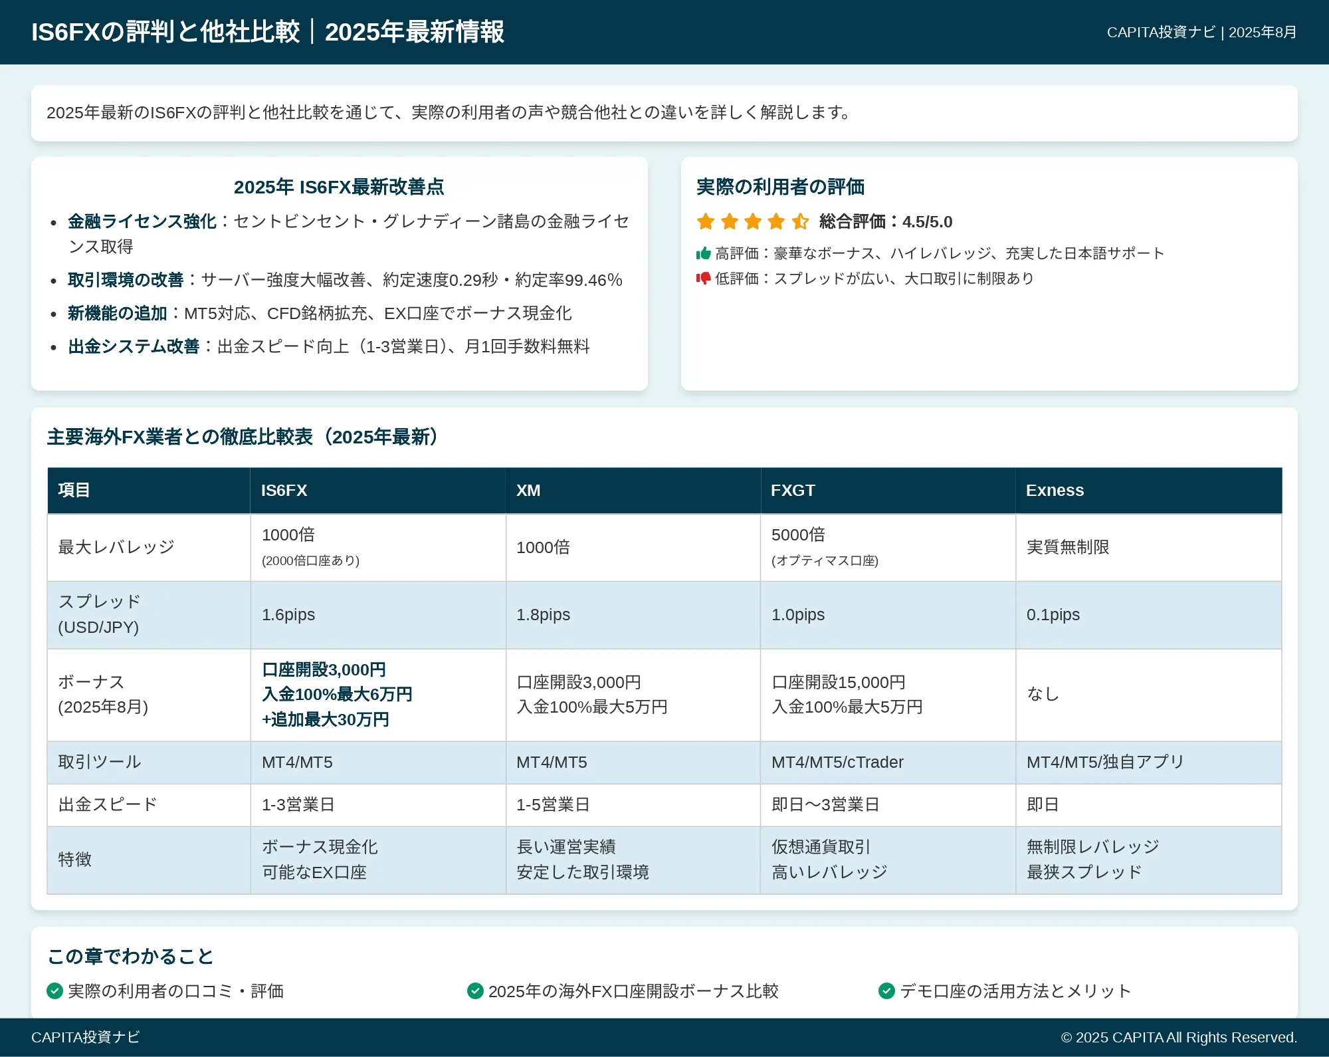The image size is (1329, 1057).
Task: Click the ボーナス (2025年8月) row label
Action: (103, 694)
